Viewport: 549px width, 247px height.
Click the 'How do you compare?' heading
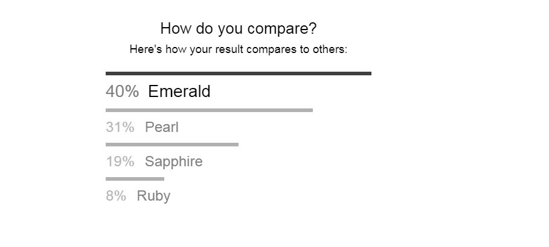pos(238,29)
